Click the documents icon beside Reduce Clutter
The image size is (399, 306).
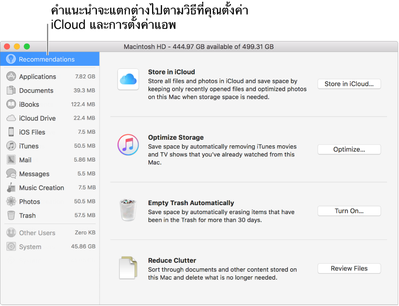[x=128, y=268]
